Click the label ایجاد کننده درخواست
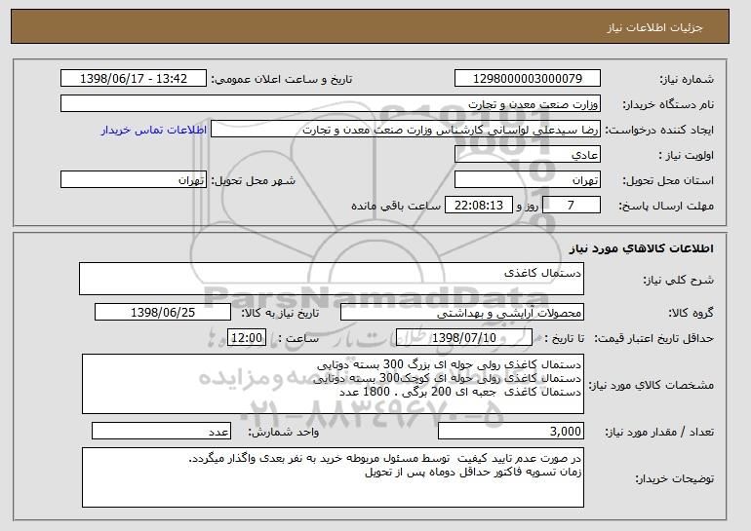 tap(659, 130)
